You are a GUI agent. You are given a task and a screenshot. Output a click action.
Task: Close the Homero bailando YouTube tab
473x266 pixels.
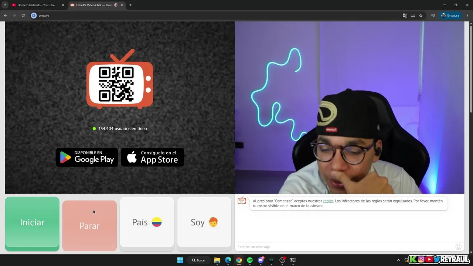pyautogui.click(x=63, y=5)
